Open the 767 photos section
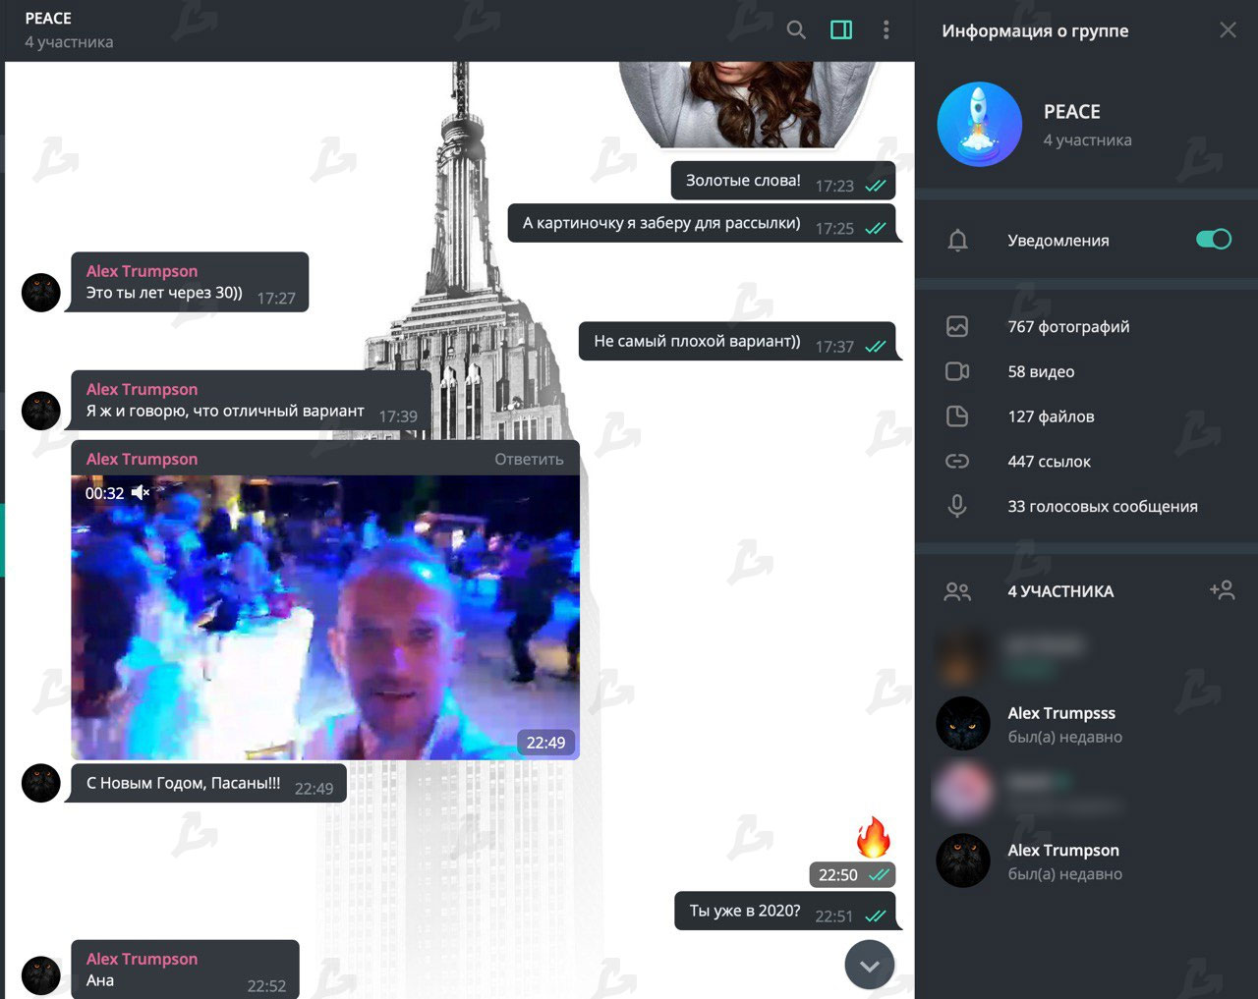The width and height of the screenshot is (1258, 999). tap(1067, 327)
